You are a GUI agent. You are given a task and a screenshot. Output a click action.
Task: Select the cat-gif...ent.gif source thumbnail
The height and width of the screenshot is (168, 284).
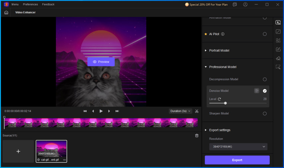click(x=51, y=151)
